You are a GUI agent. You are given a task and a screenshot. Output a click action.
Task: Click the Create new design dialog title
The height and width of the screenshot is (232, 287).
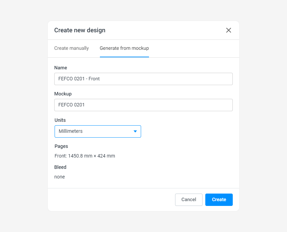80,30
